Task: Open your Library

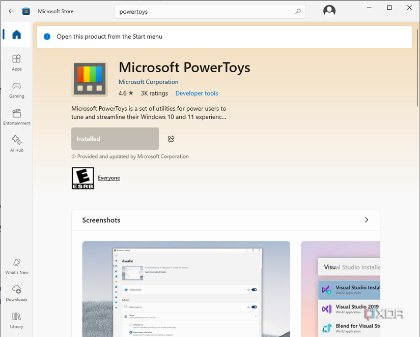Action: point(16,319)
